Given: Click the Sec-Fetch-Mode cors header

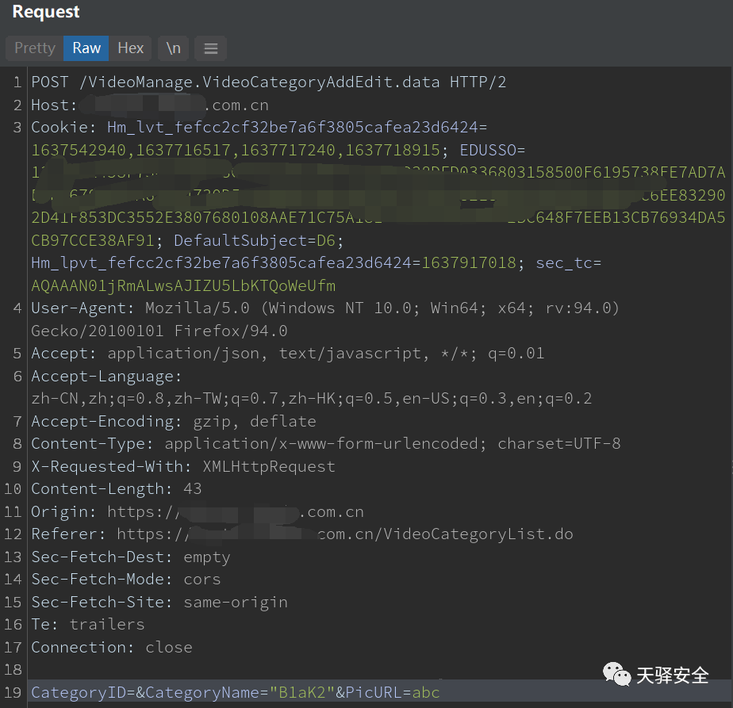Looking at the screenshot, I should pyautogui.click(x=125, y=580).
